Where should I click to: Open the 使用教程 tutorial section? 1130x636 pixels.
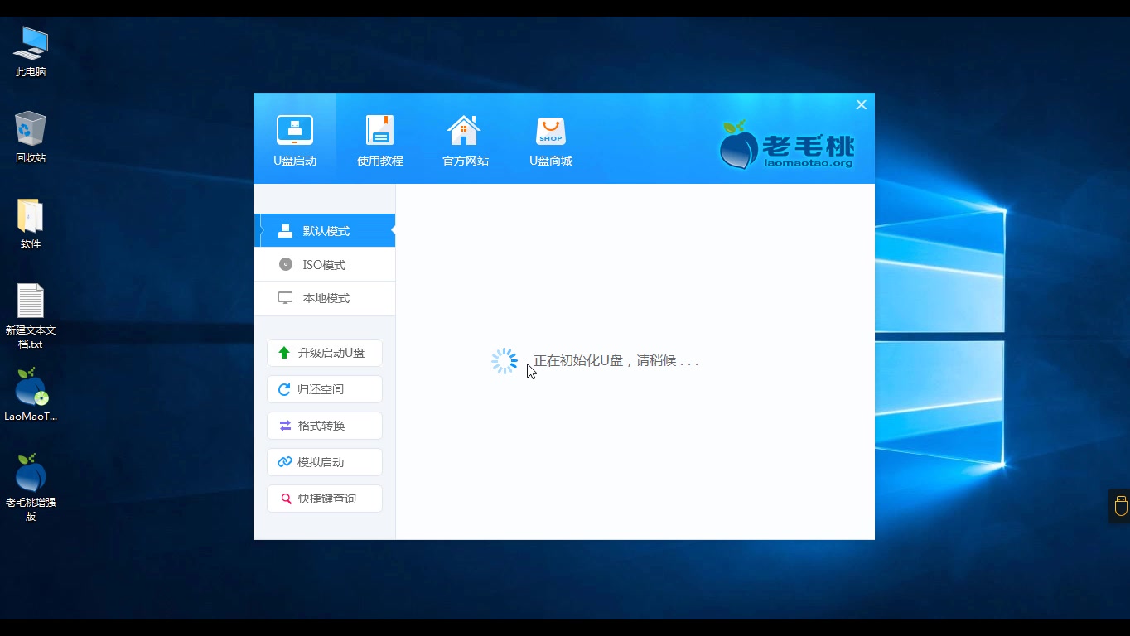380,130
